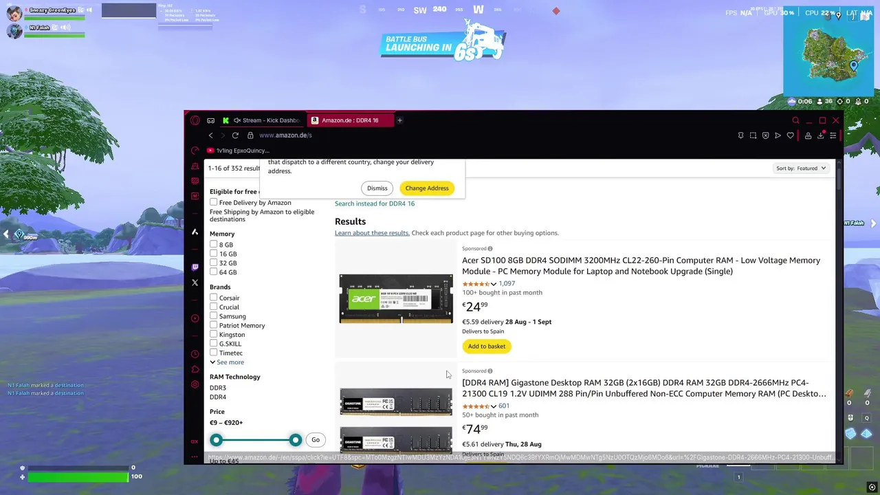The width and height of the screenshot is (880, 495).
Task: Open History clock icon in sidebar
Action: (195, 354)
